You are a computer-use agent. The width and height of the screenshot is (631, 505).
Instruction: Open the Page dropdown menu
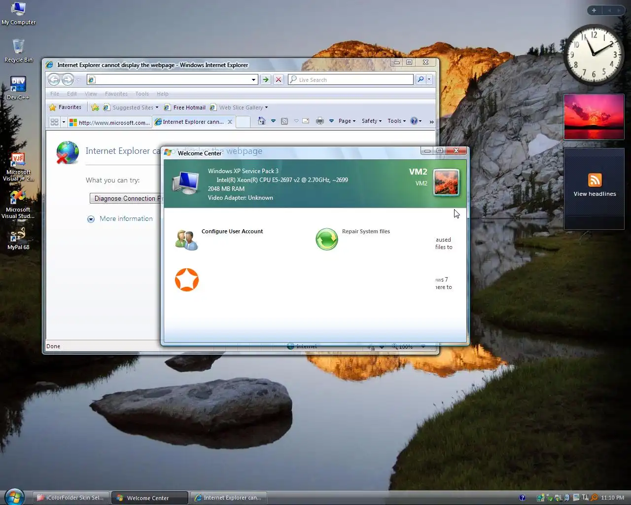point(347,121)
